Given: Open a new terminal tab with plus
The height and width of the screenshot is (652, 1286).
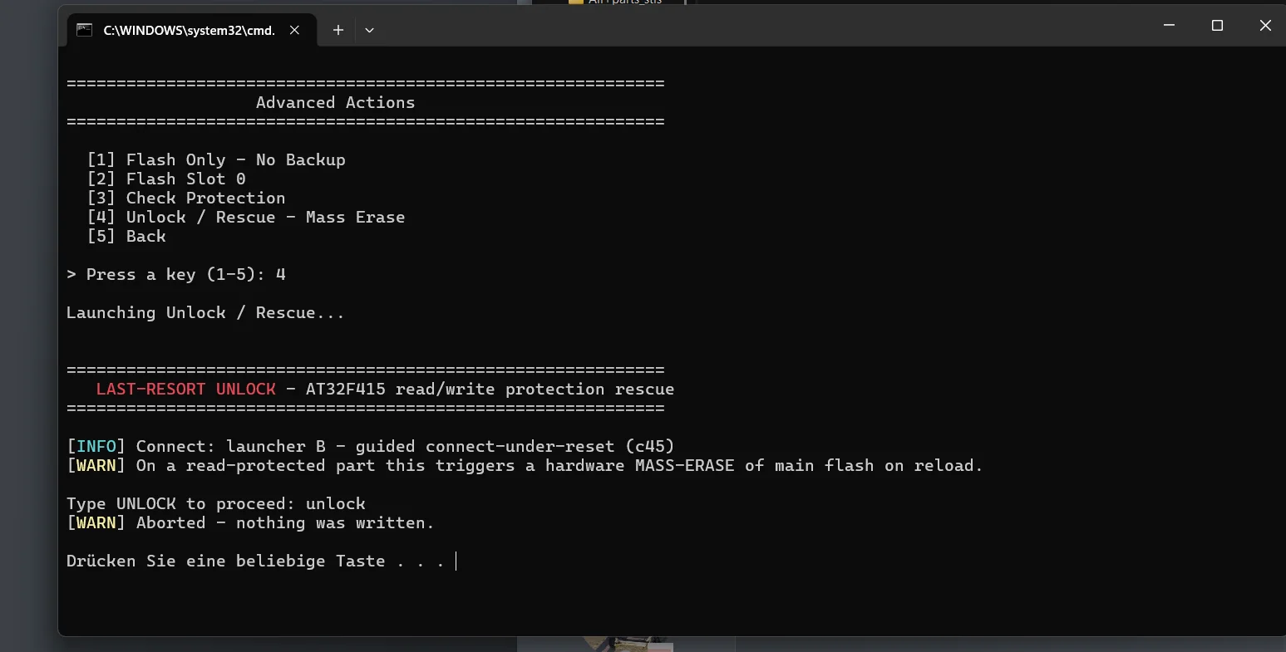Looking at the screenshot, I should tap(338, 30).
